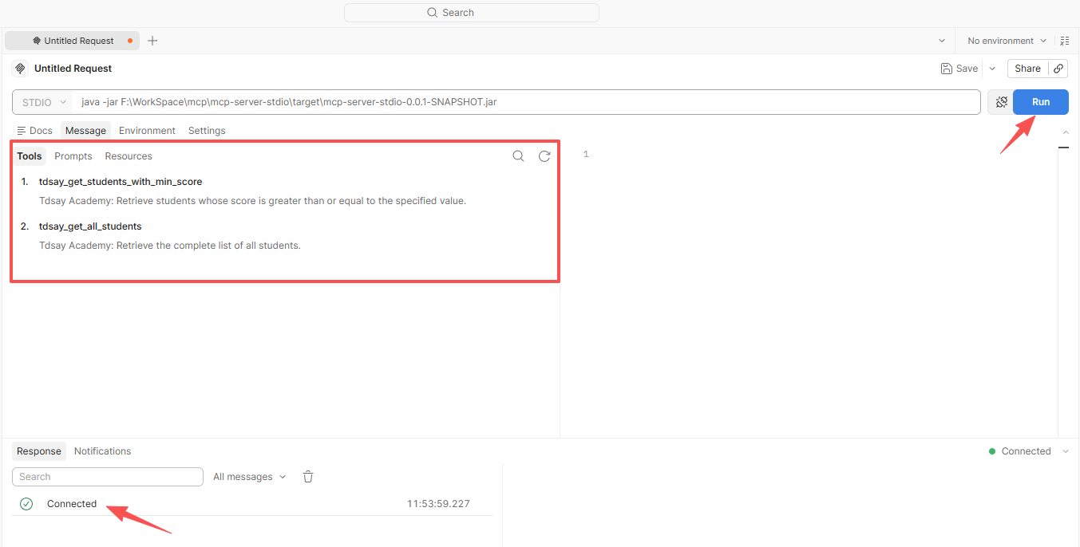The height and width of the screenshot is (547, 1080).
Task: Open the environment quick look icon
Action: pos(1065,41)
